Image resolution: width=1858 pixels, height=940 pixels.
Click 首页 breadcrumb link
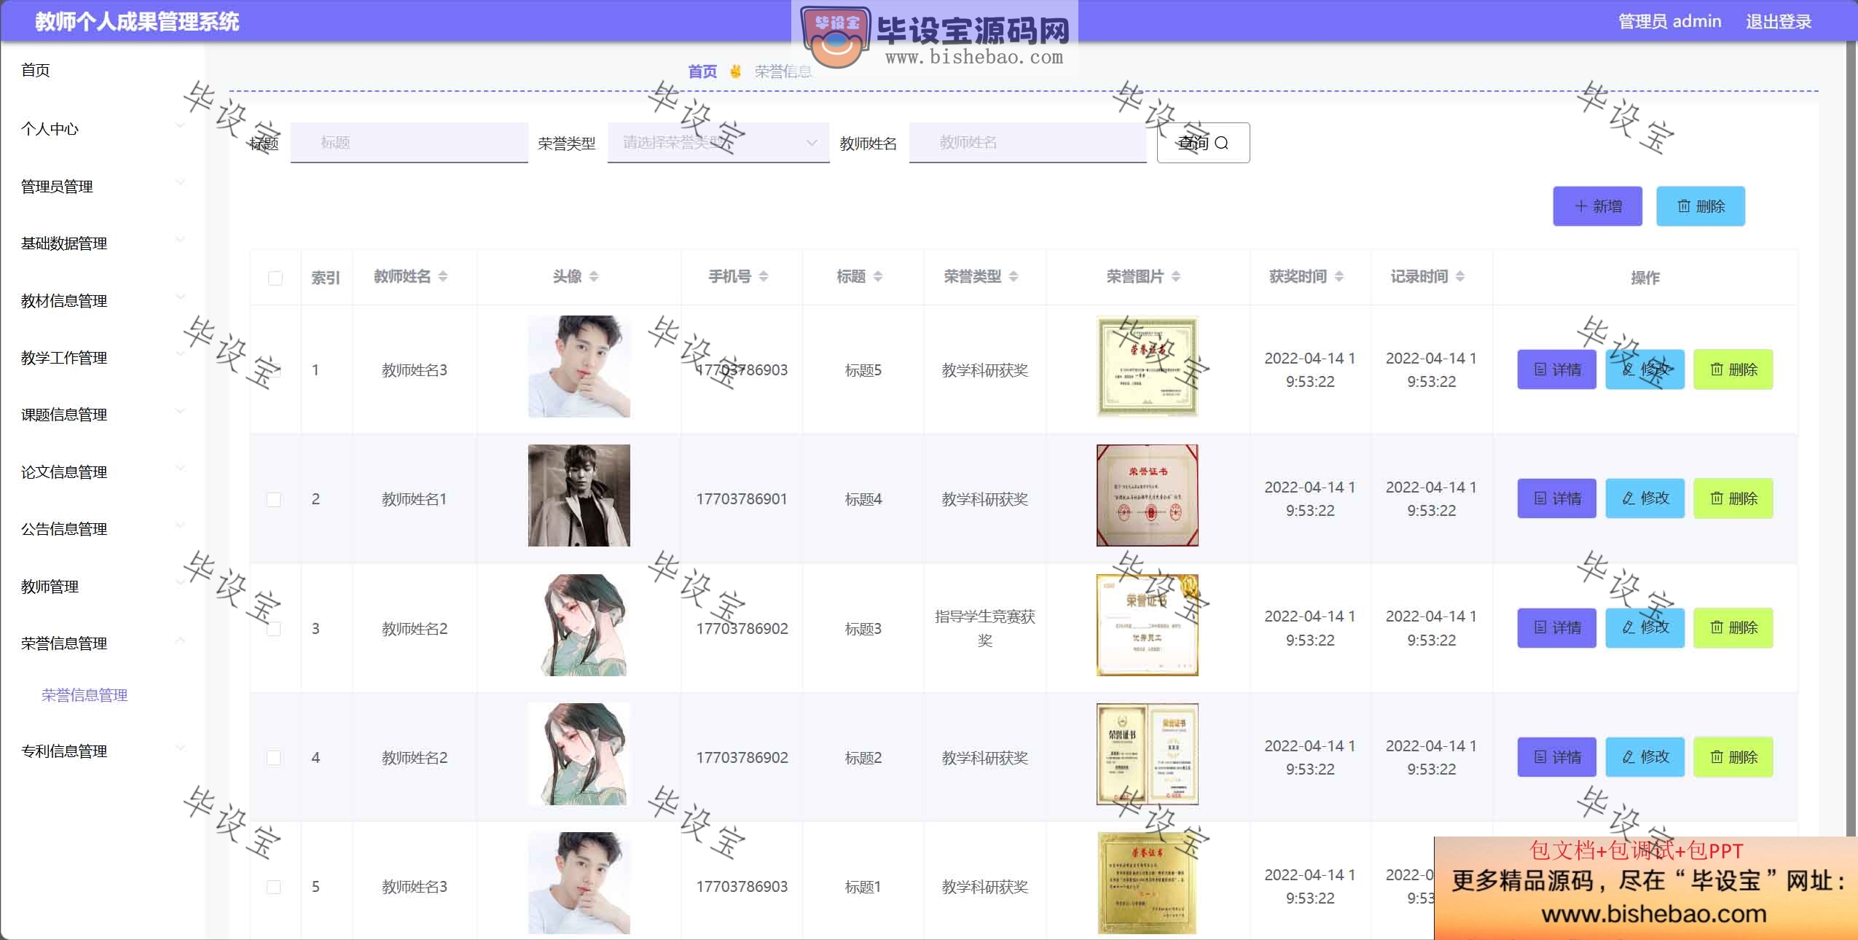click(702, 71)
